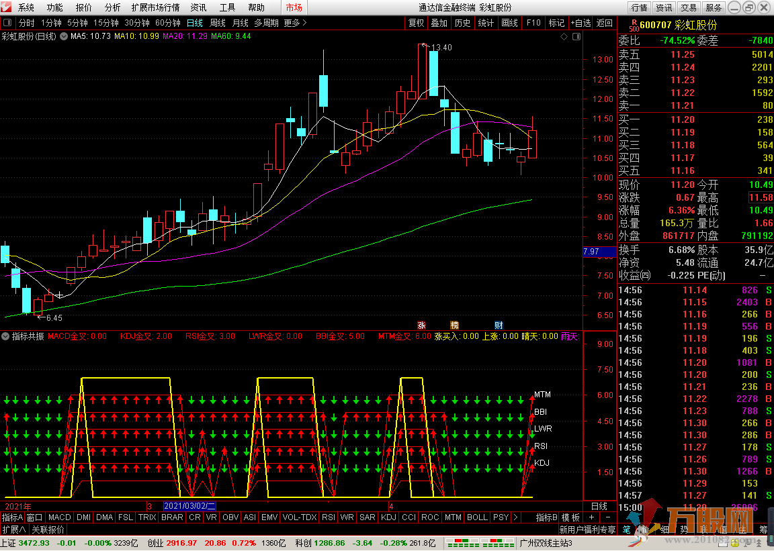774x551 pixels.
Task: Click the orange 榜 marker under the chart
Action: [455, 325]
